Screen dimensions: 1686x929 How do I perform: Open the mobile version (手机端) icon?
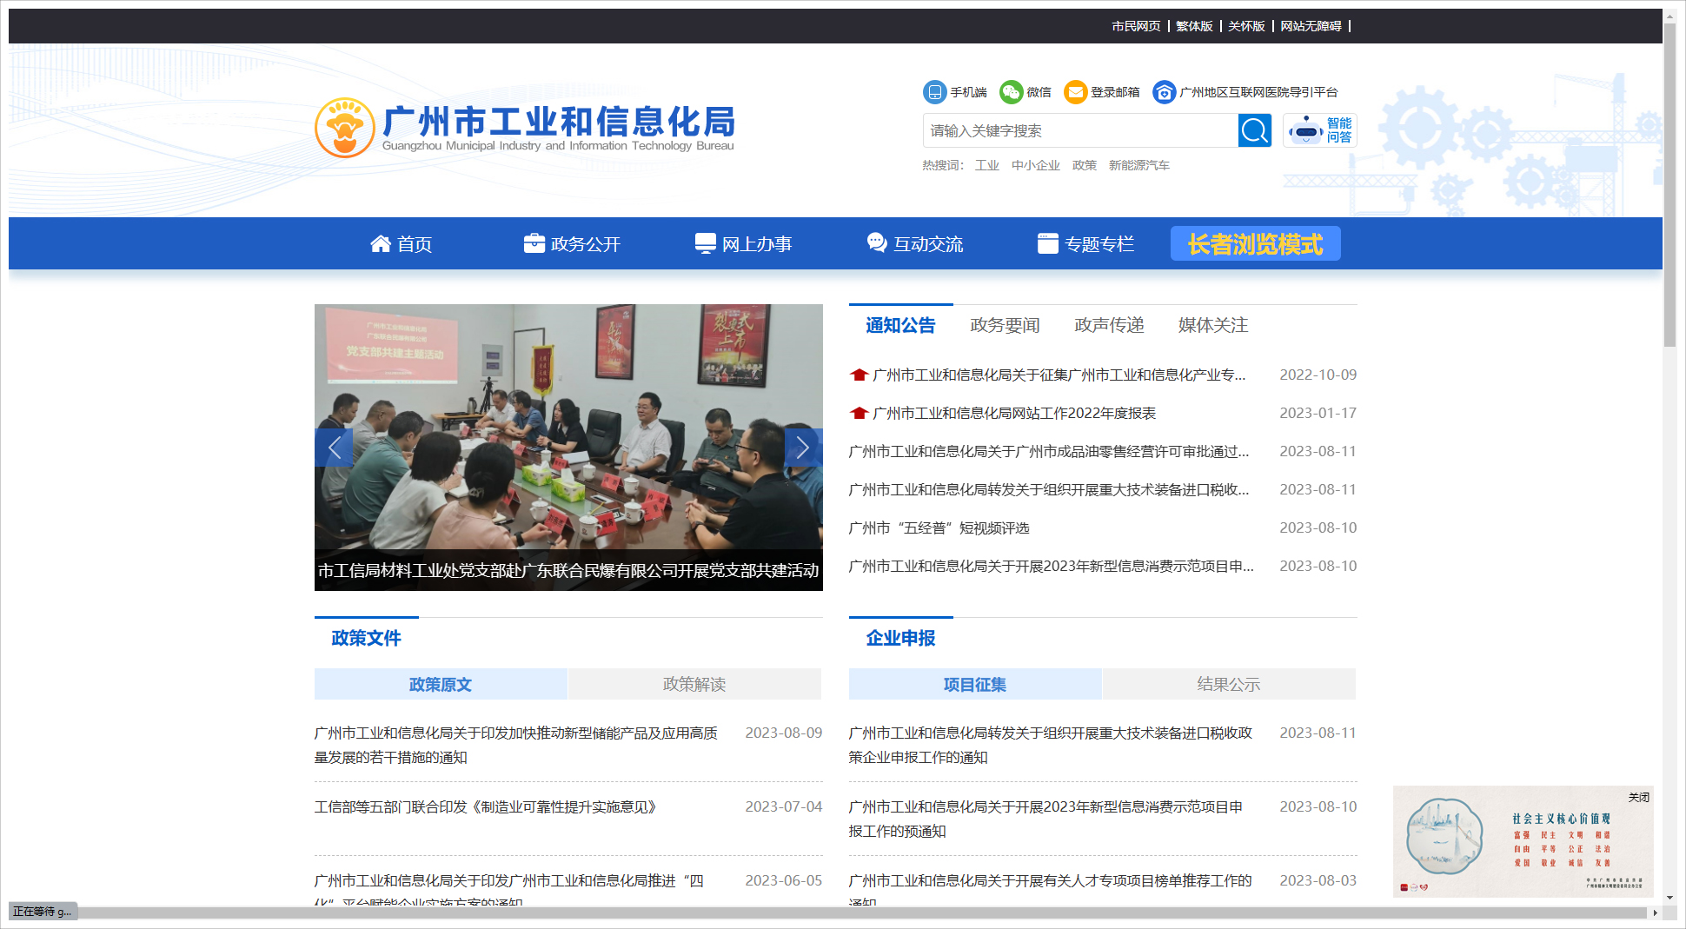[934, 92]
